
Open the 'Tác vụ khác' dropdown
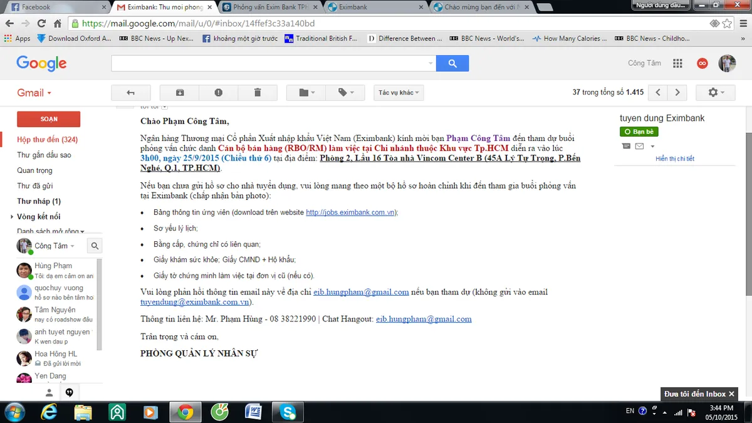click(x=399, y=93)
